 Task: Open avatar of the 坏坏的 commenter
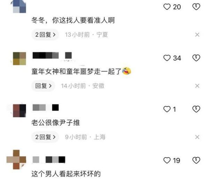(16, 160)
